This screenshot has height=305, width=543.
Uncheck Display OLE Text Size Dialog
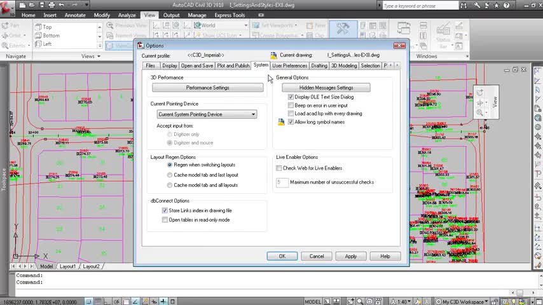point(291,97)
